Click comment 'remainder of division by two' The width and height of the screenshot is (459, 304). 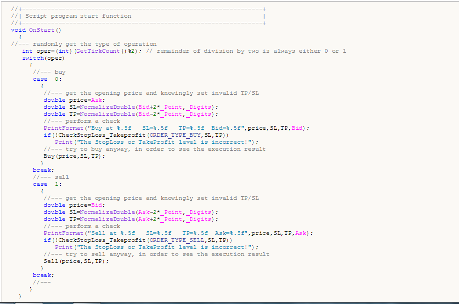(209, 51)
